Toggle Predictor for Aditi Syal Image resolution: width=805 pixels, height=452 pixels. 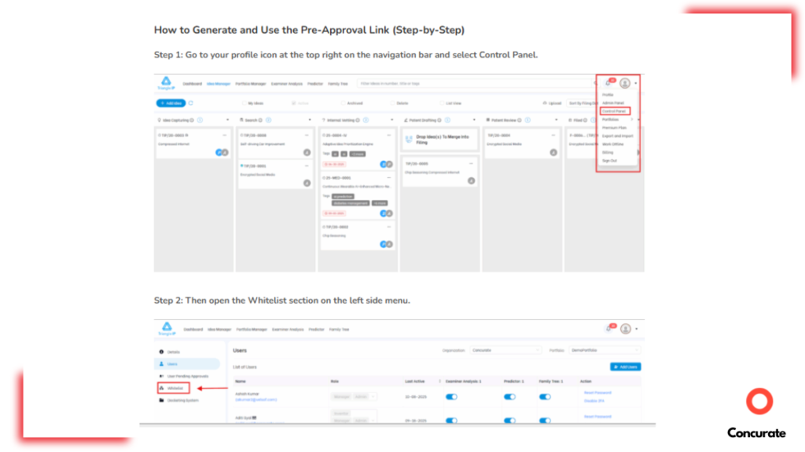coord(509,421)
